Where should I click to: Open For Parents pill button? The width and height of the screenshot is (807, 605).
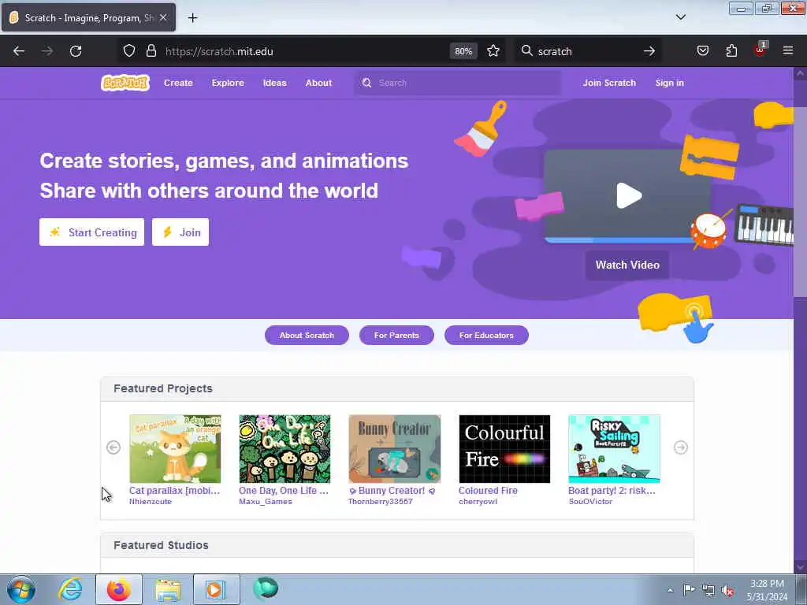click(x=396, y=336)
